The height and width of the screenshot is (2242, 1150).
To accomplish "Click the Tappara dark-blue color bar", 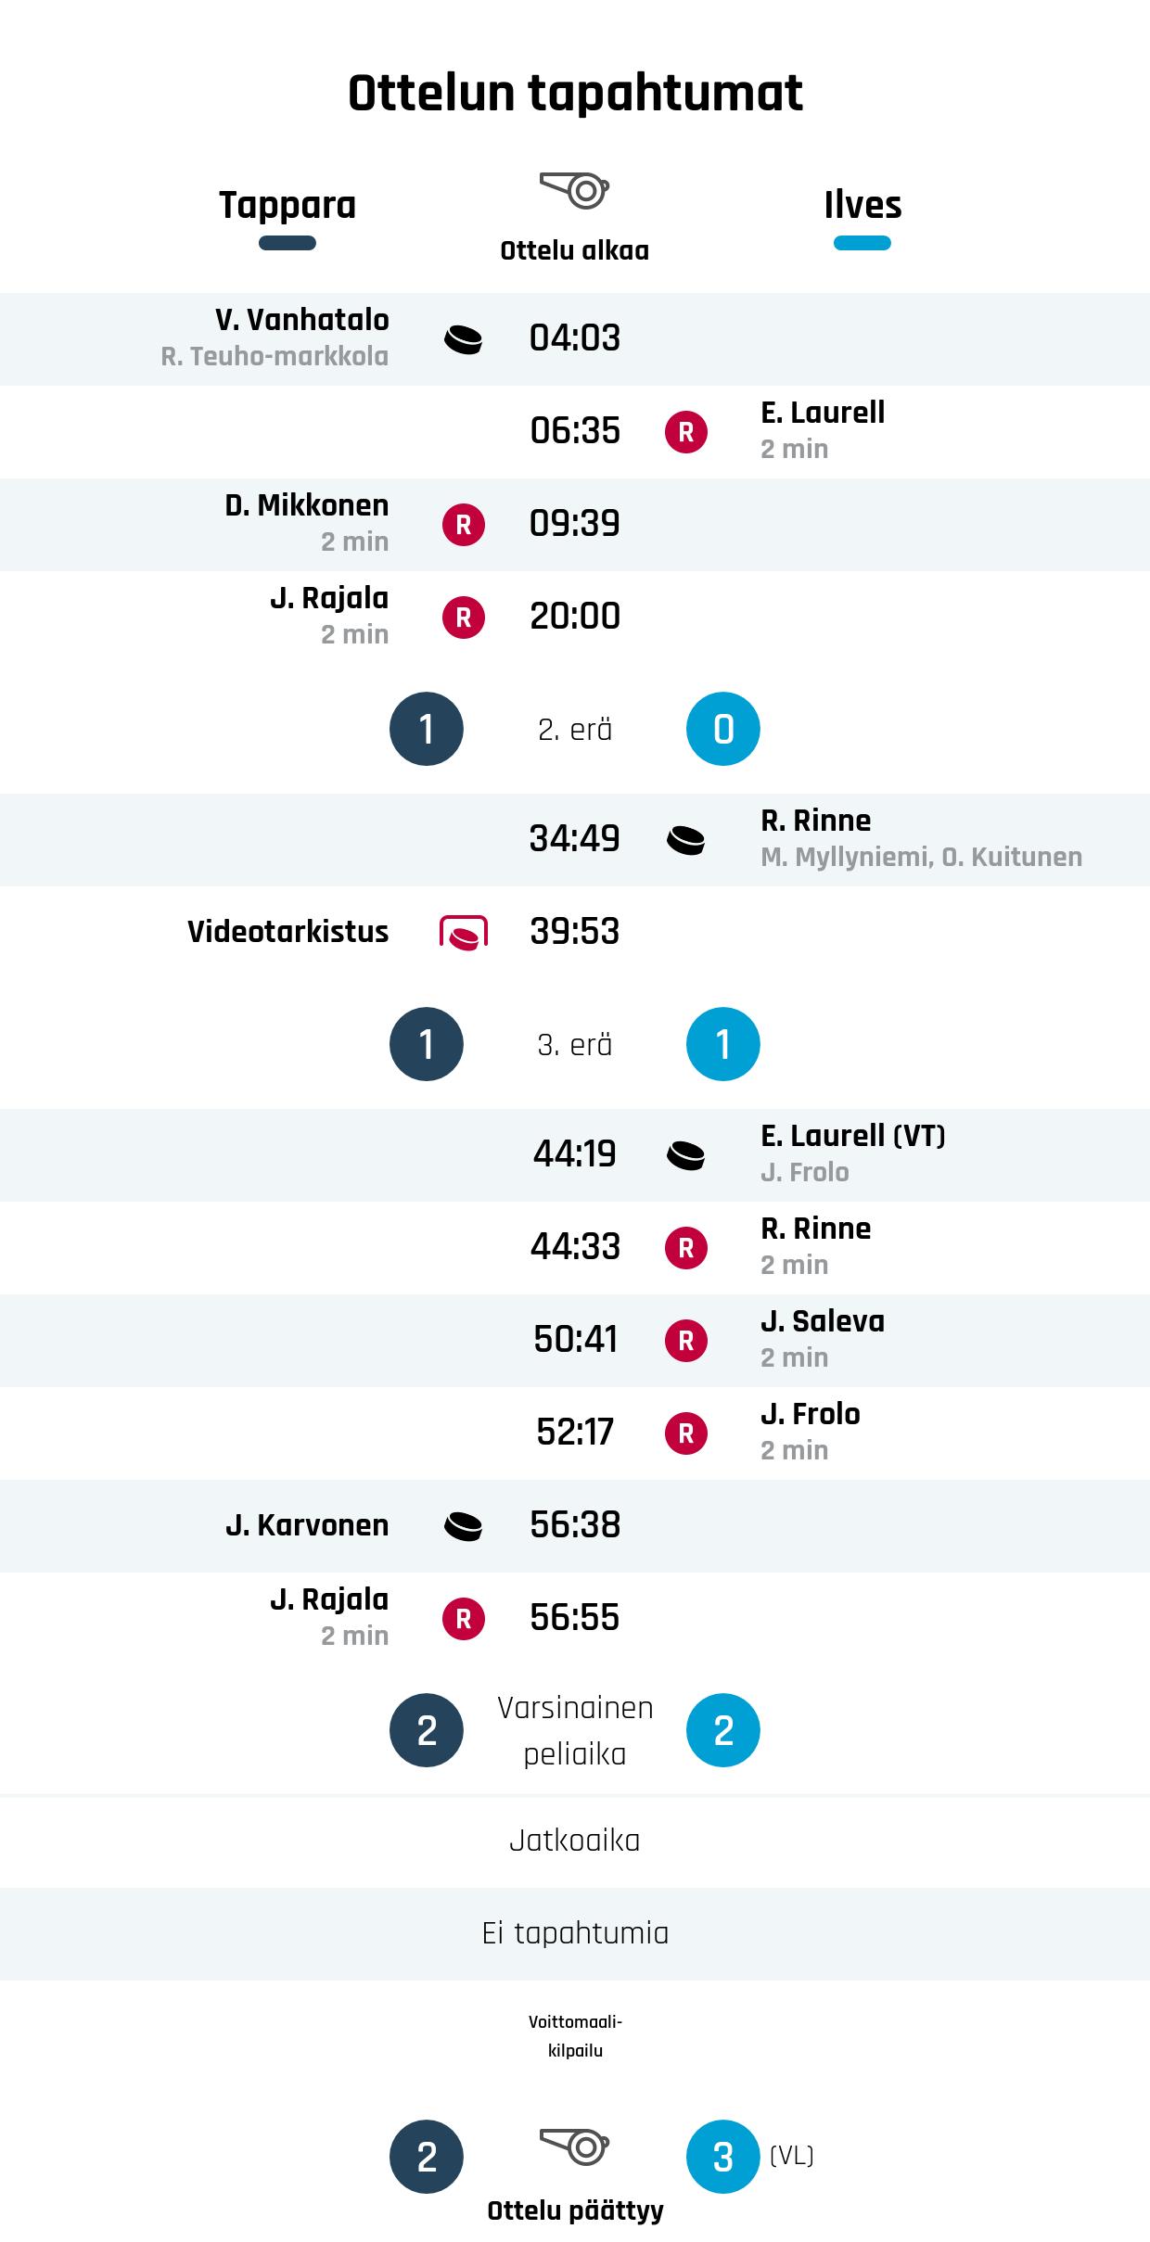I will pyautogui.click(x=287, y=244).
